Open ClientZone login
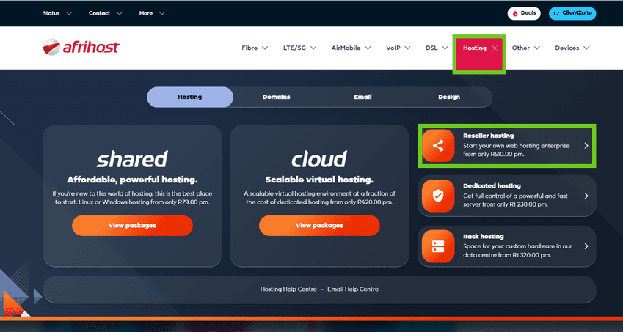Image resolution: width=623 pixels, height=332 pixels. pos(572,13)
